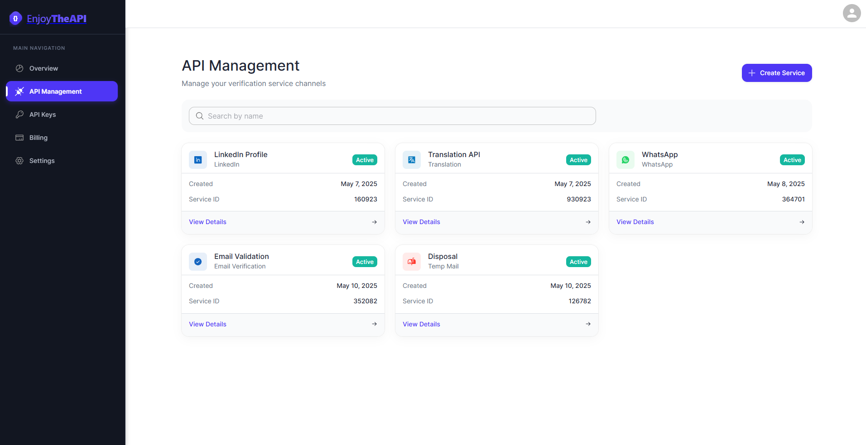
Task: Click the EnjoyTheAPI brand name
Action: pyautogui.click(x=57, y=19)
